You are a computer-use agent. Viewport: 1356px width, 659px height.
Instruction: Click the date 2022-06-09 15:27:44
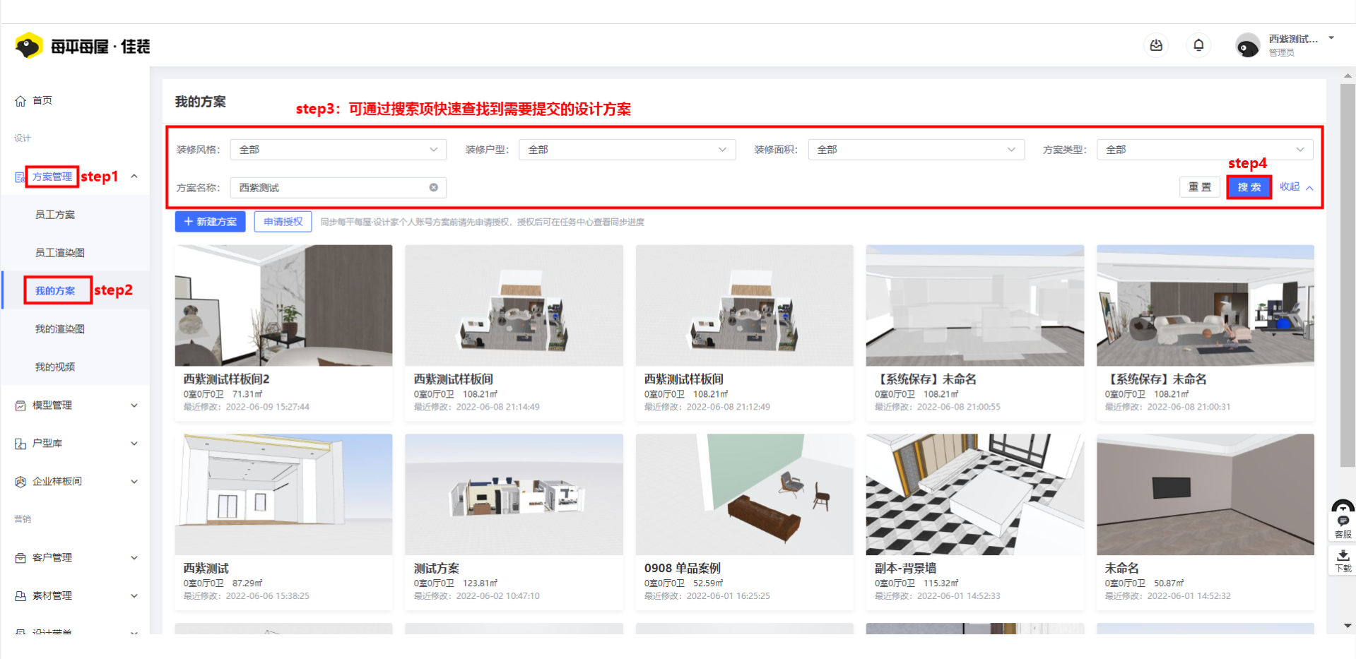click(x=267, y=407)
